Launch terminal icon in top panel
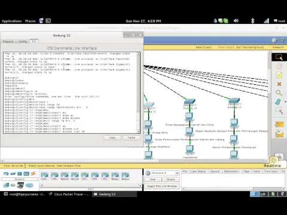Viewport: 287px width, 215px height. click(48, 21)
